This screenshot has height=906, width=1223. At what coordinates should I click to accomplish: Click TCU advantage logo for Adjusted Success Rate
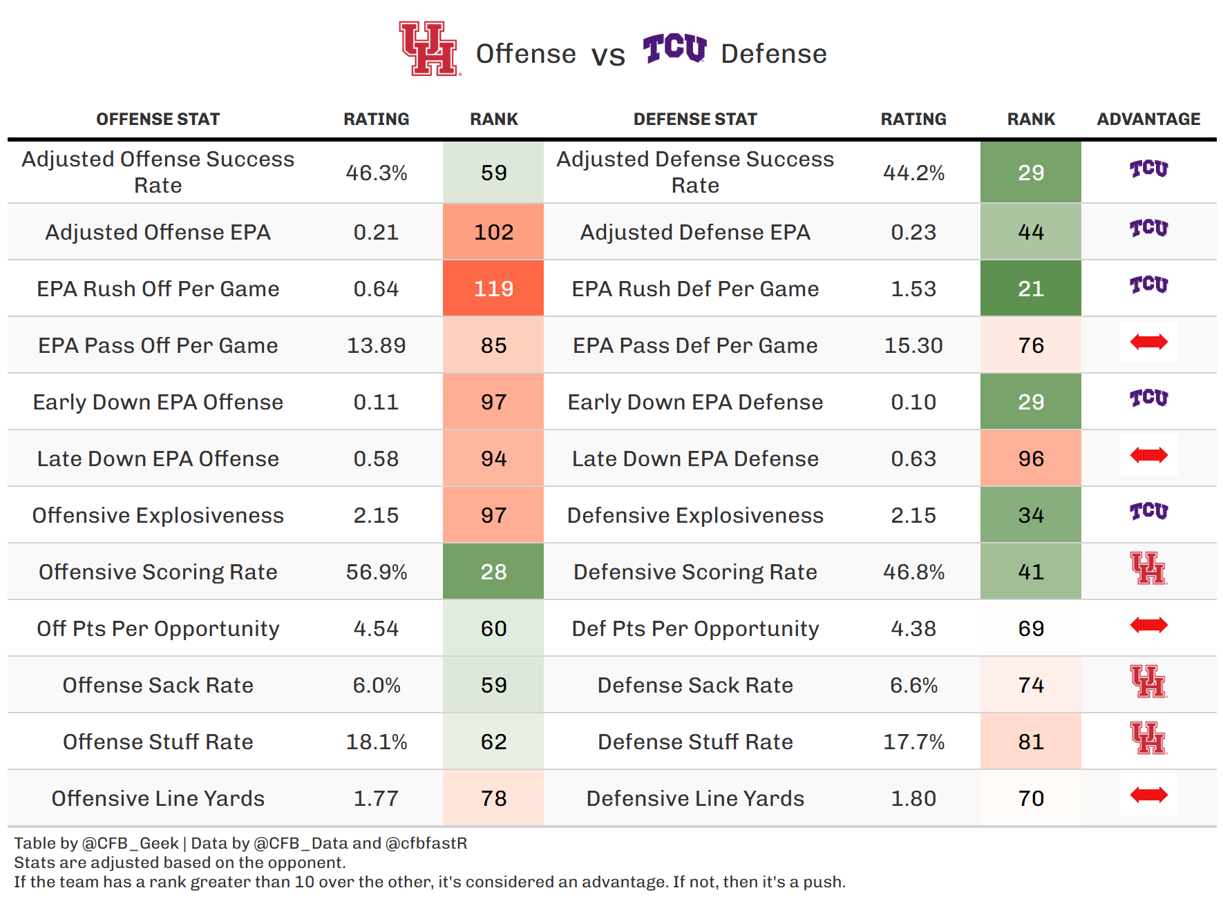[1148, 169]
